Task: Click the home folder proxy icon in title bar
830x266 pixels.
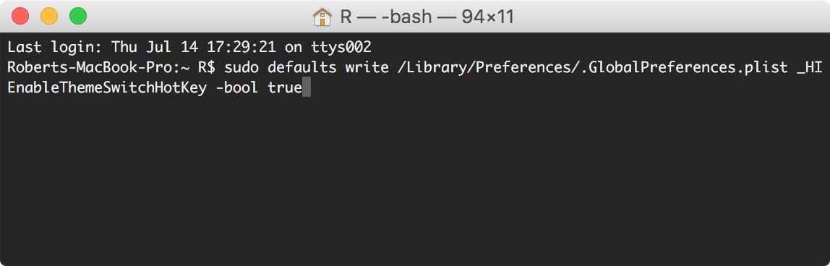Action: tap(322, 17)
